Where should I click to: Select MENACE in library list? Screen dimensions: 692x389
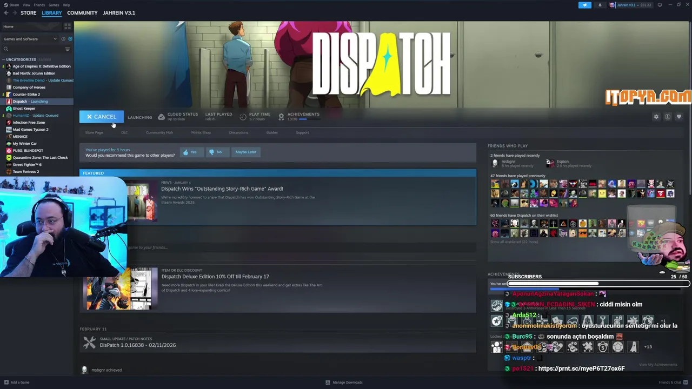coord(37,137)
